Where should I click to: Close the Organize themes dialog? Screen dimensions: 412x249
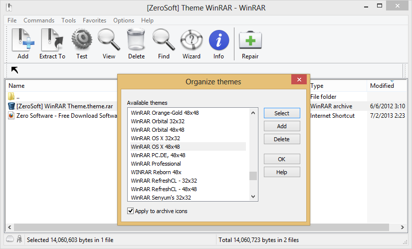(x=299, y=79)
